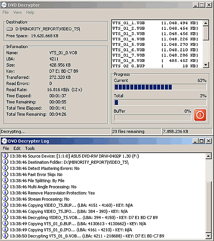The image size is (214, 241).
Task: Click the Transferred value 272.320 KB
Action: click(60, 77)
